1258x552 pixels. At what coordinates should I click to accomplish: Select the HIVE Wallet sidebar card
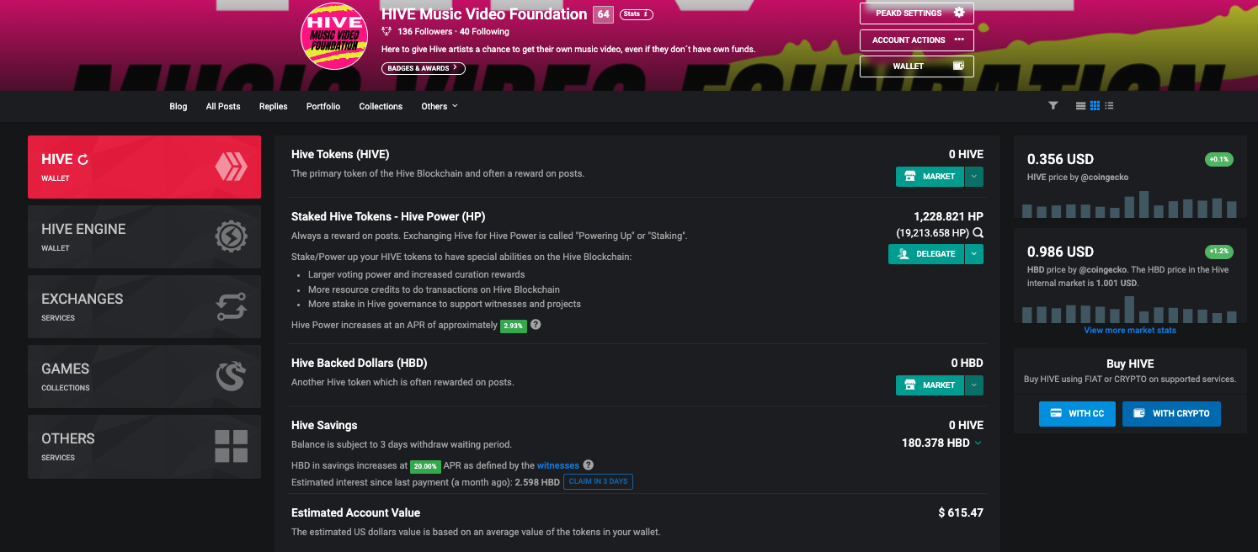[144, 167]
